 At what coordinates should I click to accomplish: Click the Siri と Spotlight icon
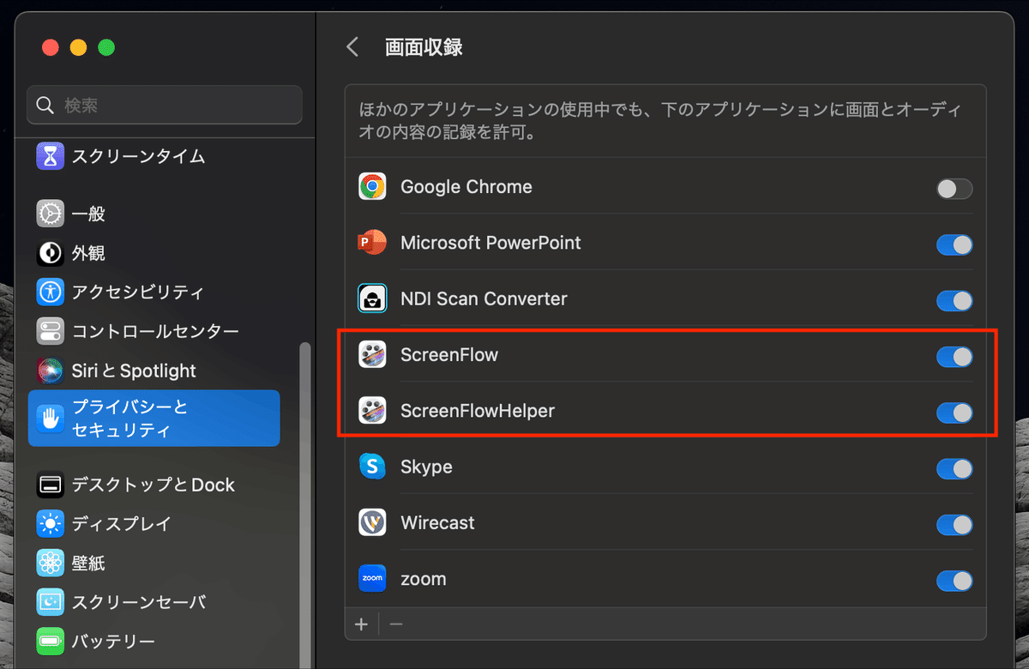point(51,371)
